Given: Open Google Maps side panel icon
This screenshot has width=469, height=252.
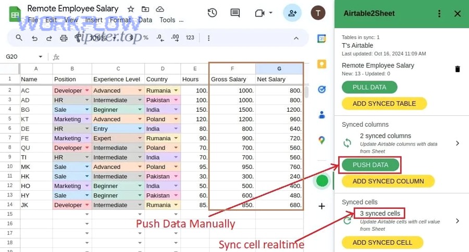Looking at the screenshot, I should click(322, 140).
